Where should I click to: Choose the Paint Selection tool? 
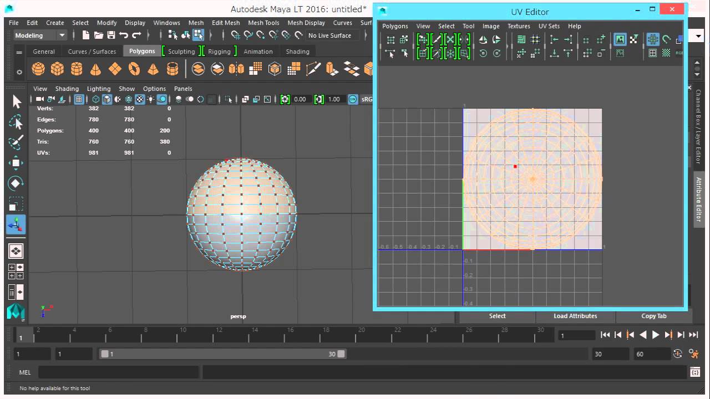click(x=16, y=142)
